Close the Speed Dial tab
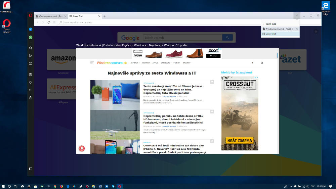The width and height of the screenshot is (336, 189). pyautogui.click(x=99, y=16)
